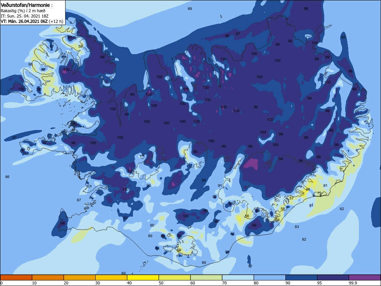Pick the 50–60 pale yellow legend swatch
Image resolution: width=381 pixels, height=286 pixels.
point(175,278)
